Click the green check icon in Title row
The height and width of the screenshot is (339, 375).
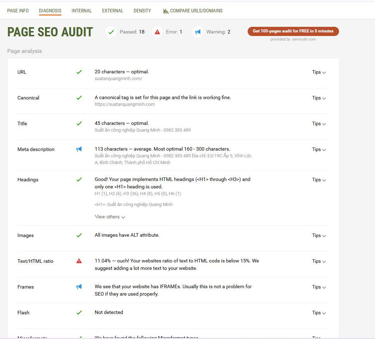(x=79, y=123)
